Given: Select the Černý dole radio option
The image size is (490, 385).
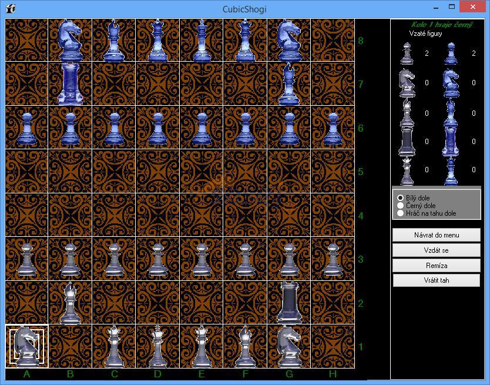Looking at the screenshot, I should 400,206.
